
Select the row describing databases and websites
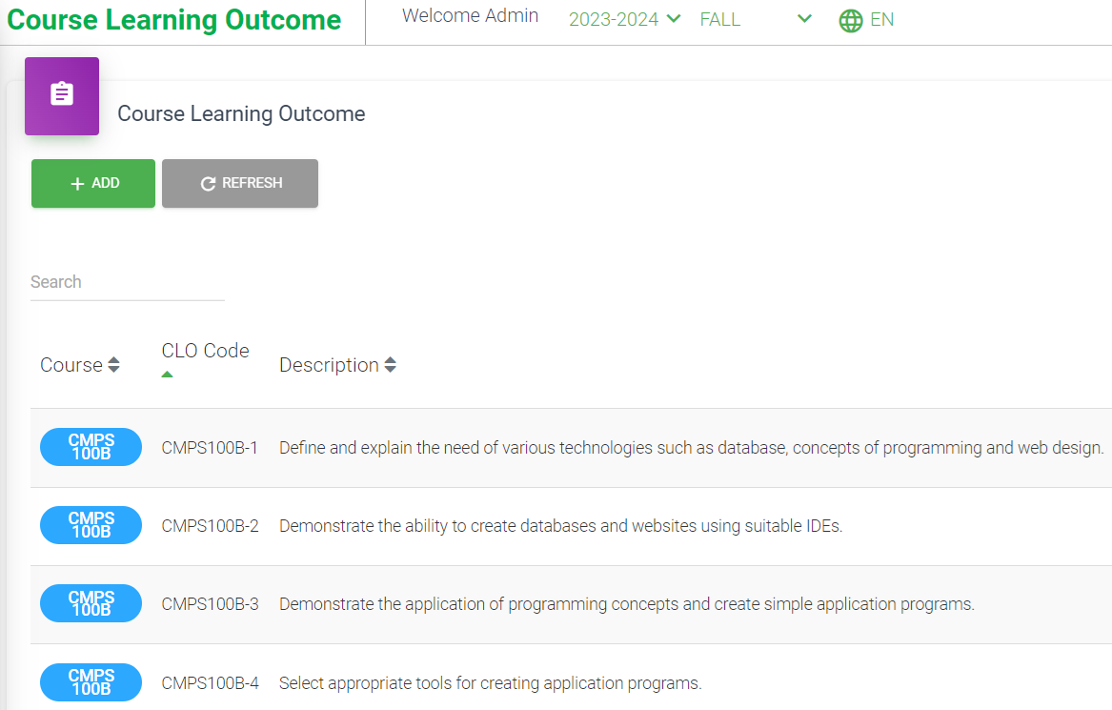coord(560,525)
